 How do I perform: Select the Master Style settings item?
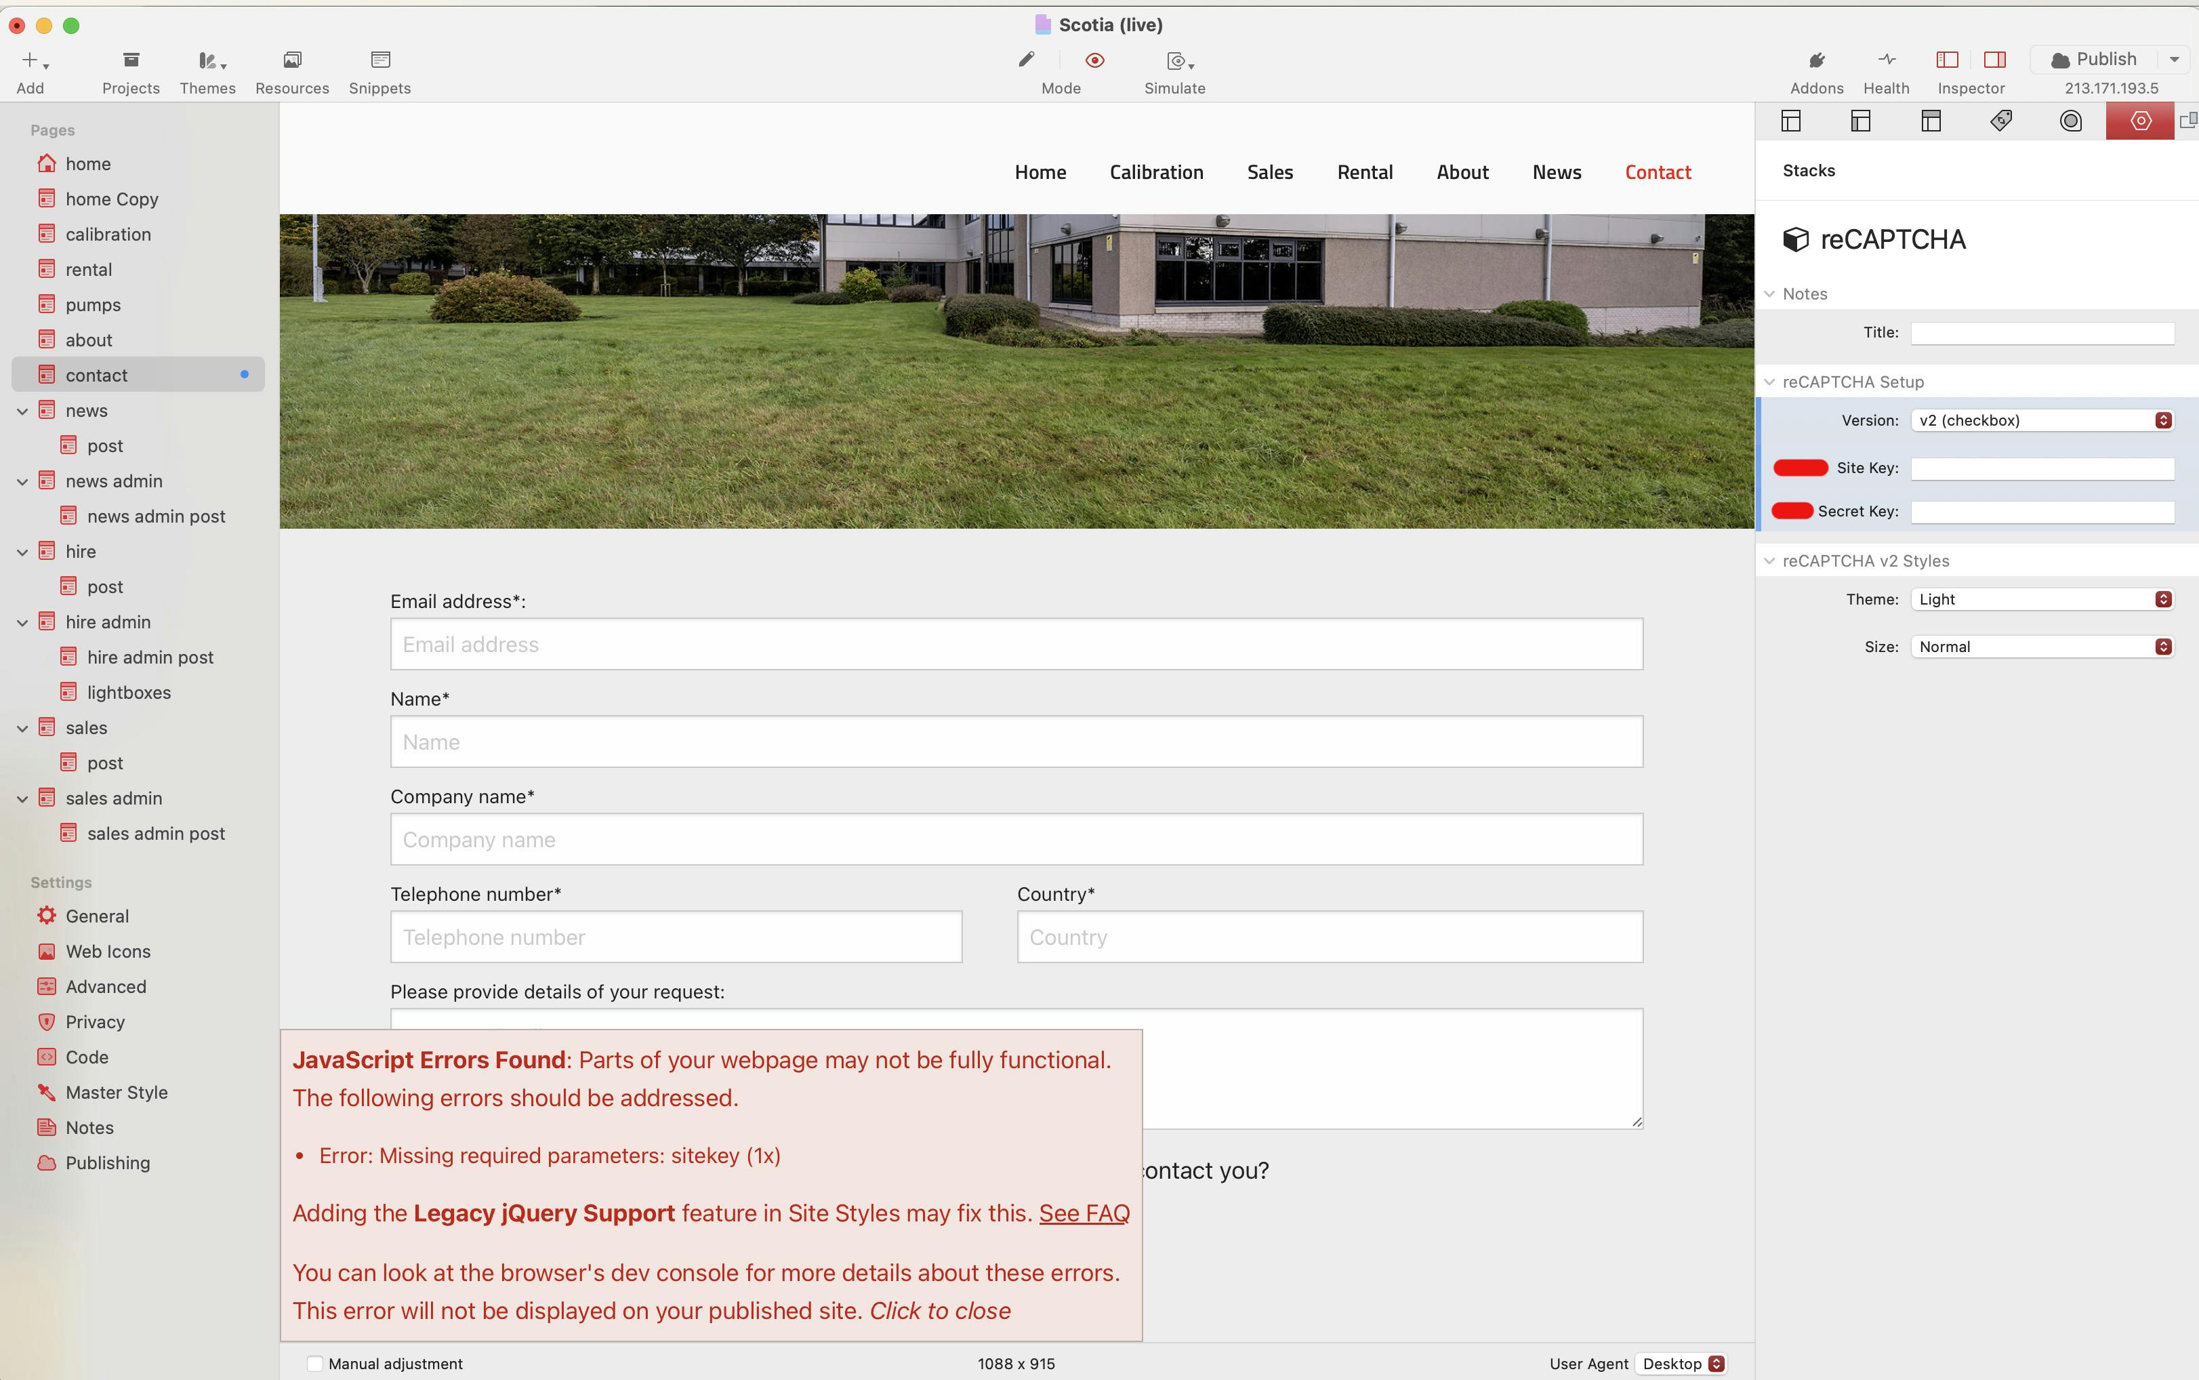coord(116,1093)
